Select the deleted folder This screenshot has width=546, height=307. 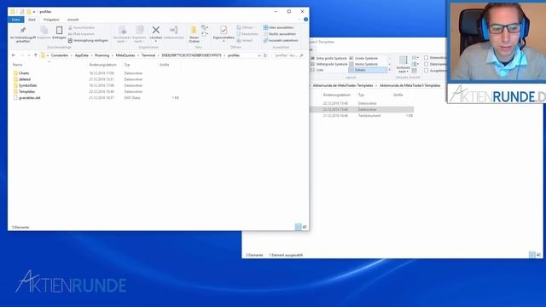(25, 79)
